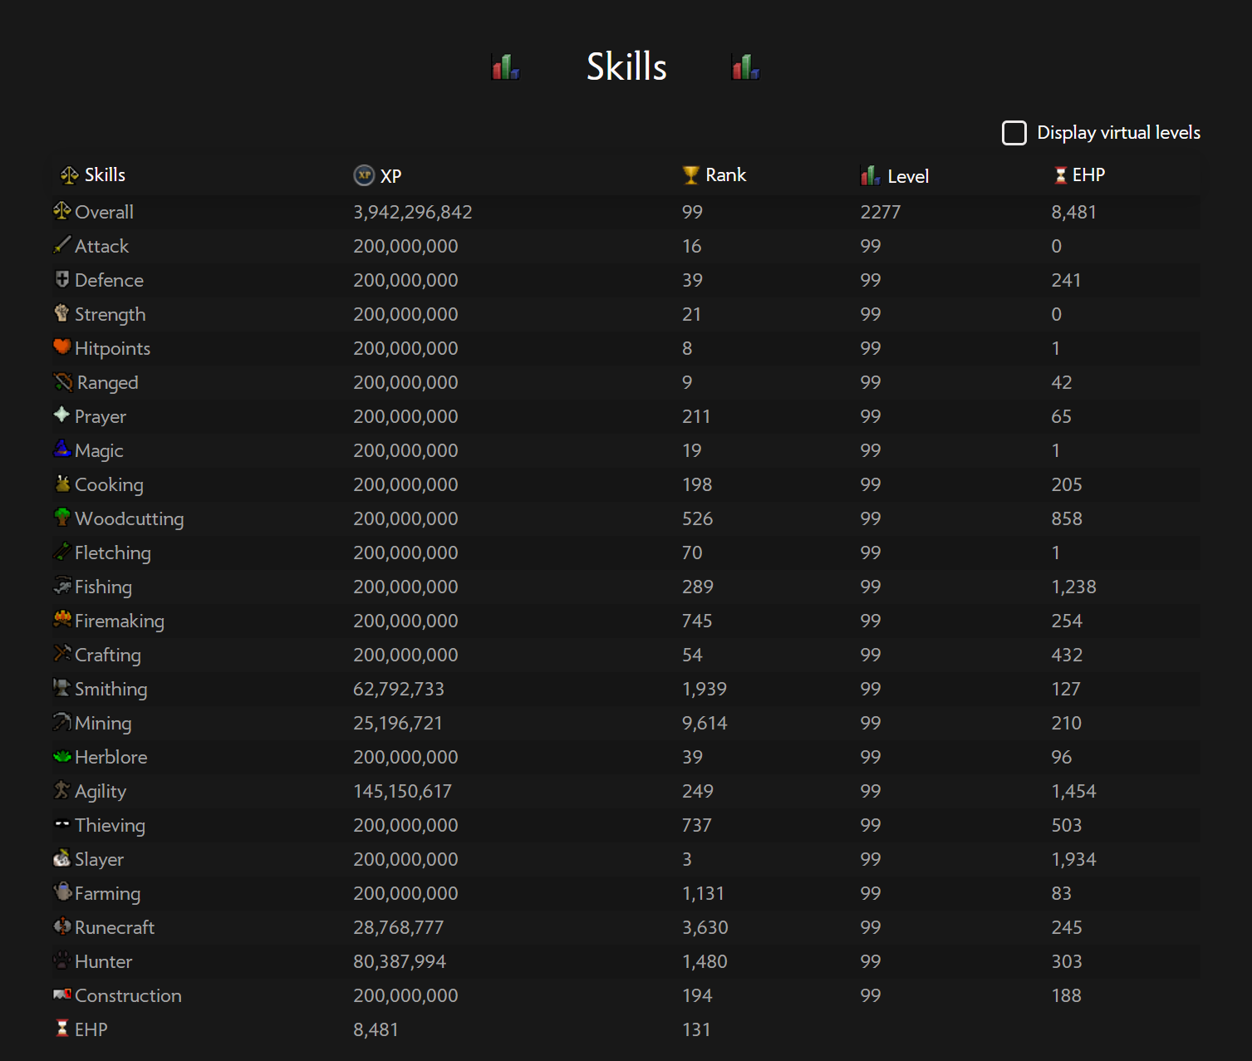Click the Firemaking fire icon

[x=62, y=620]
